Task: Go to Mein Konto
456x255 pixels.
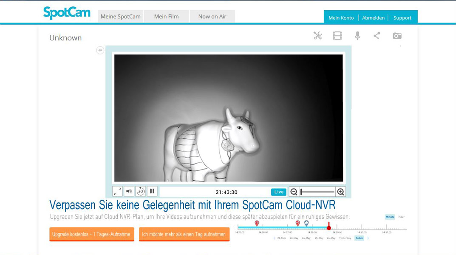Action: (341, 18)
